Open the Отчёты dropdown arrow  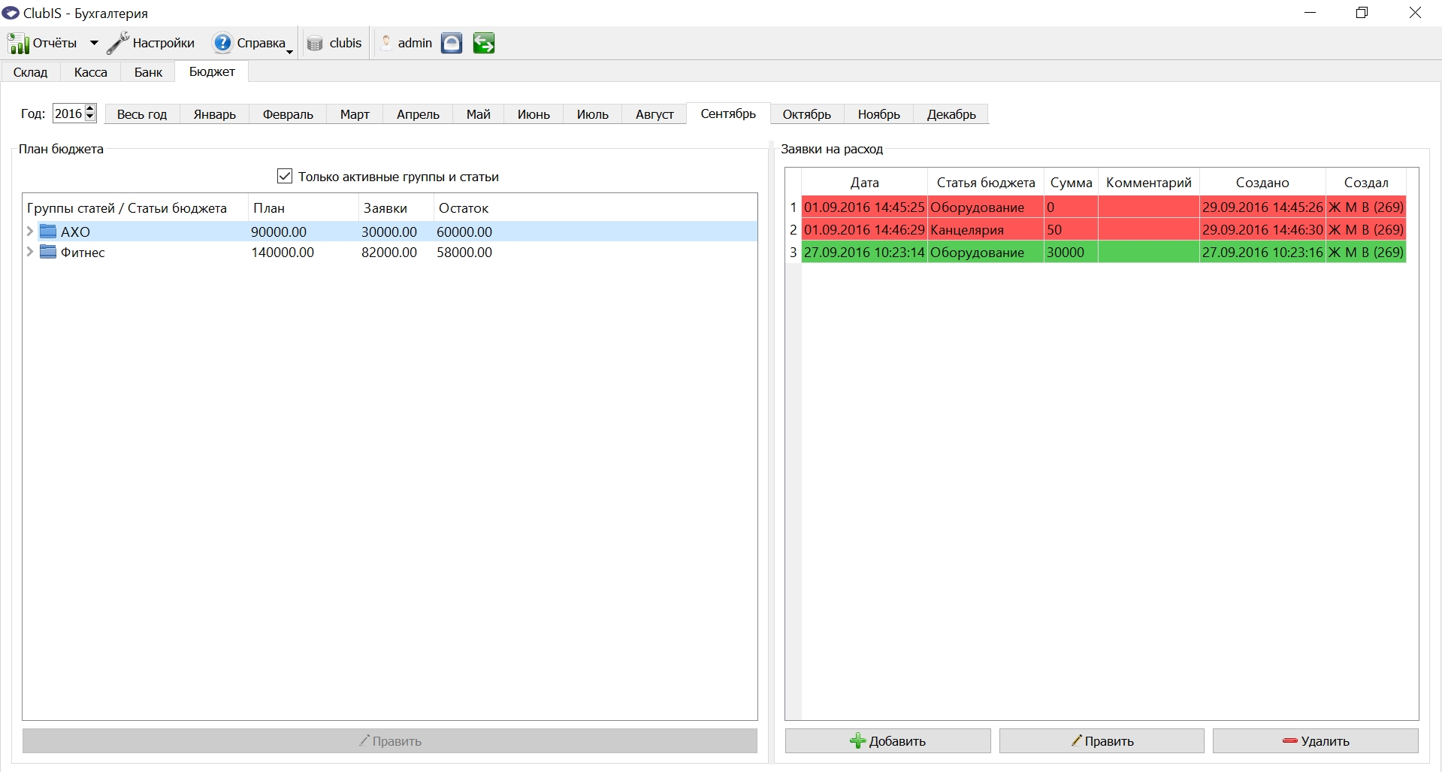point(94,44)
